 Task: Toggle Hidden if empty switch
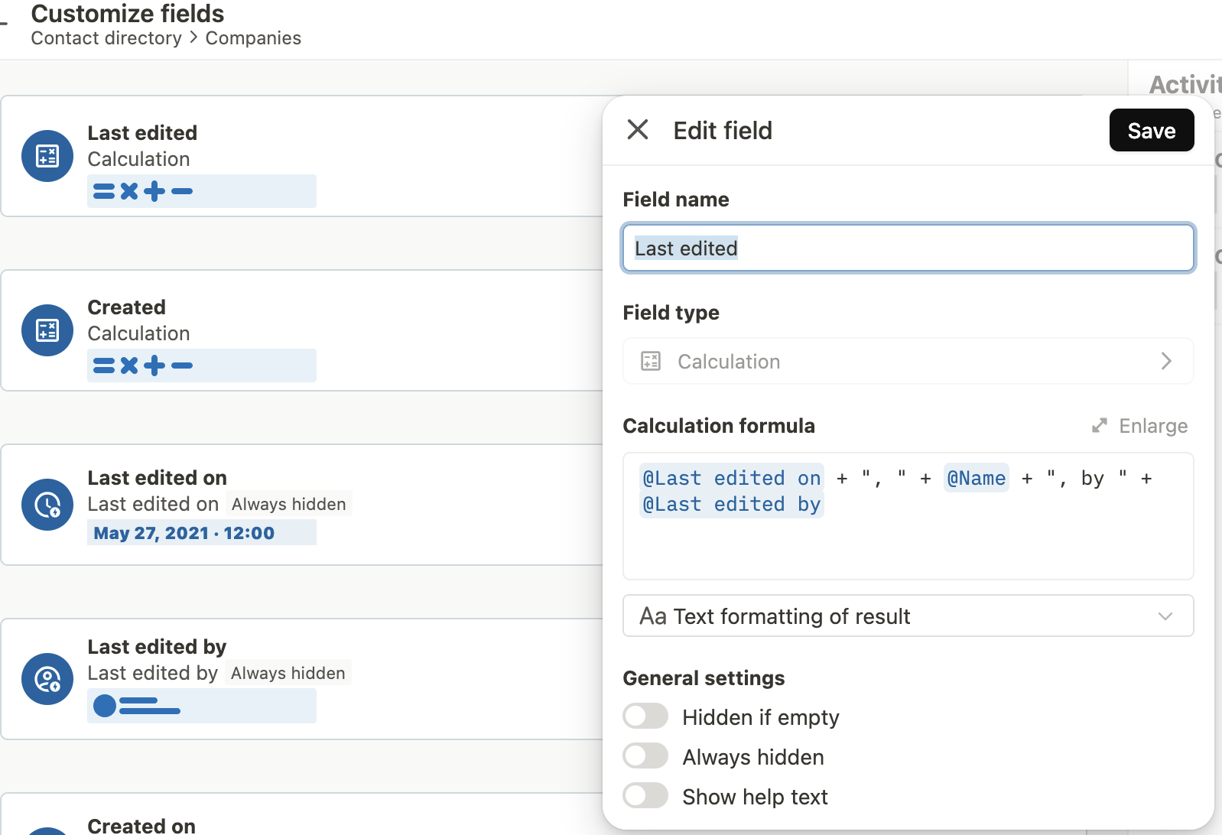coord(645,716)
